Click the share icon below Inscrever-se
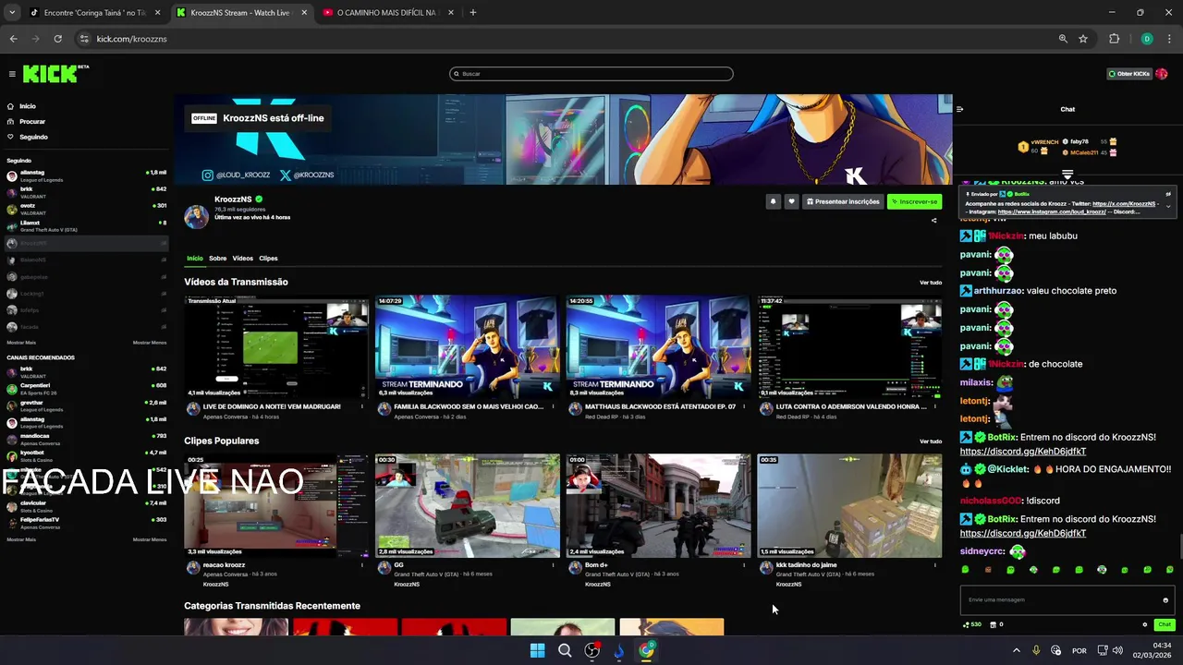 (933, 221)
